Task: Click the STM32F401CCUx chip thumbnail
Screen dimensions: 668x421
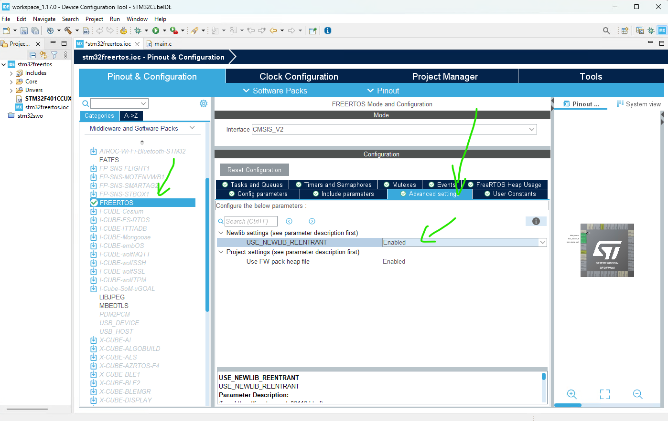Action: 607,250
